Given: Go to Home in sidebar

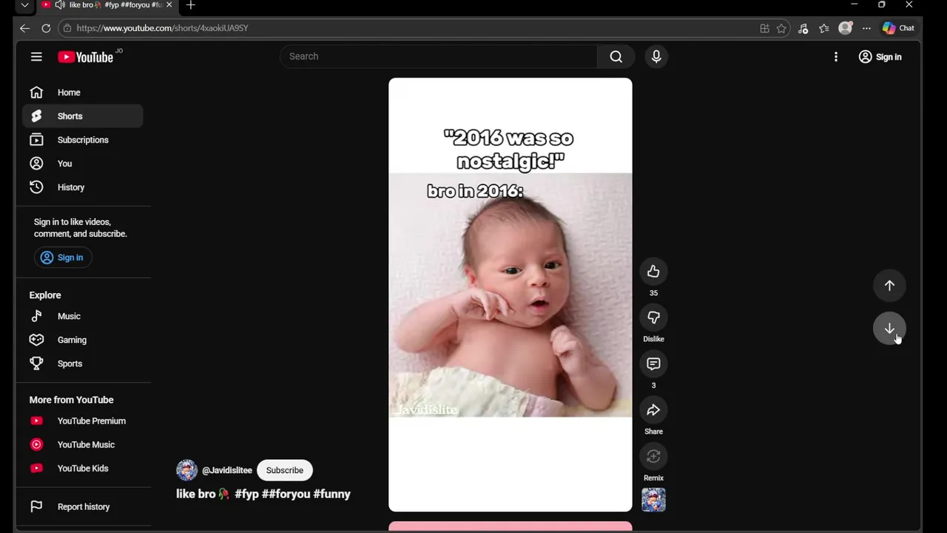Looking at the screenshot, I should (82, 93).
